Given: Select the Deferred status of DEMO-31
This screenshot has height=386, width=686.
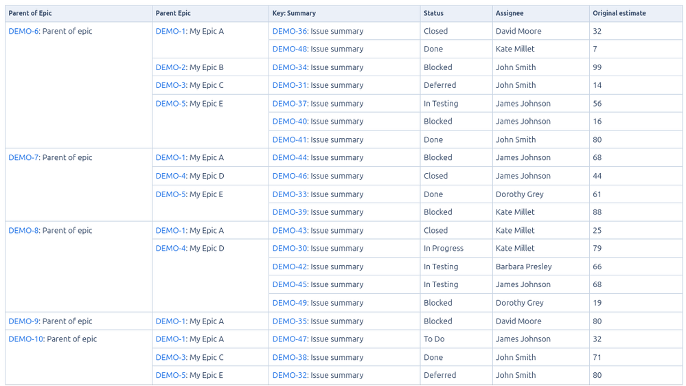Looking at the screenshot, I should pos(439,85).
